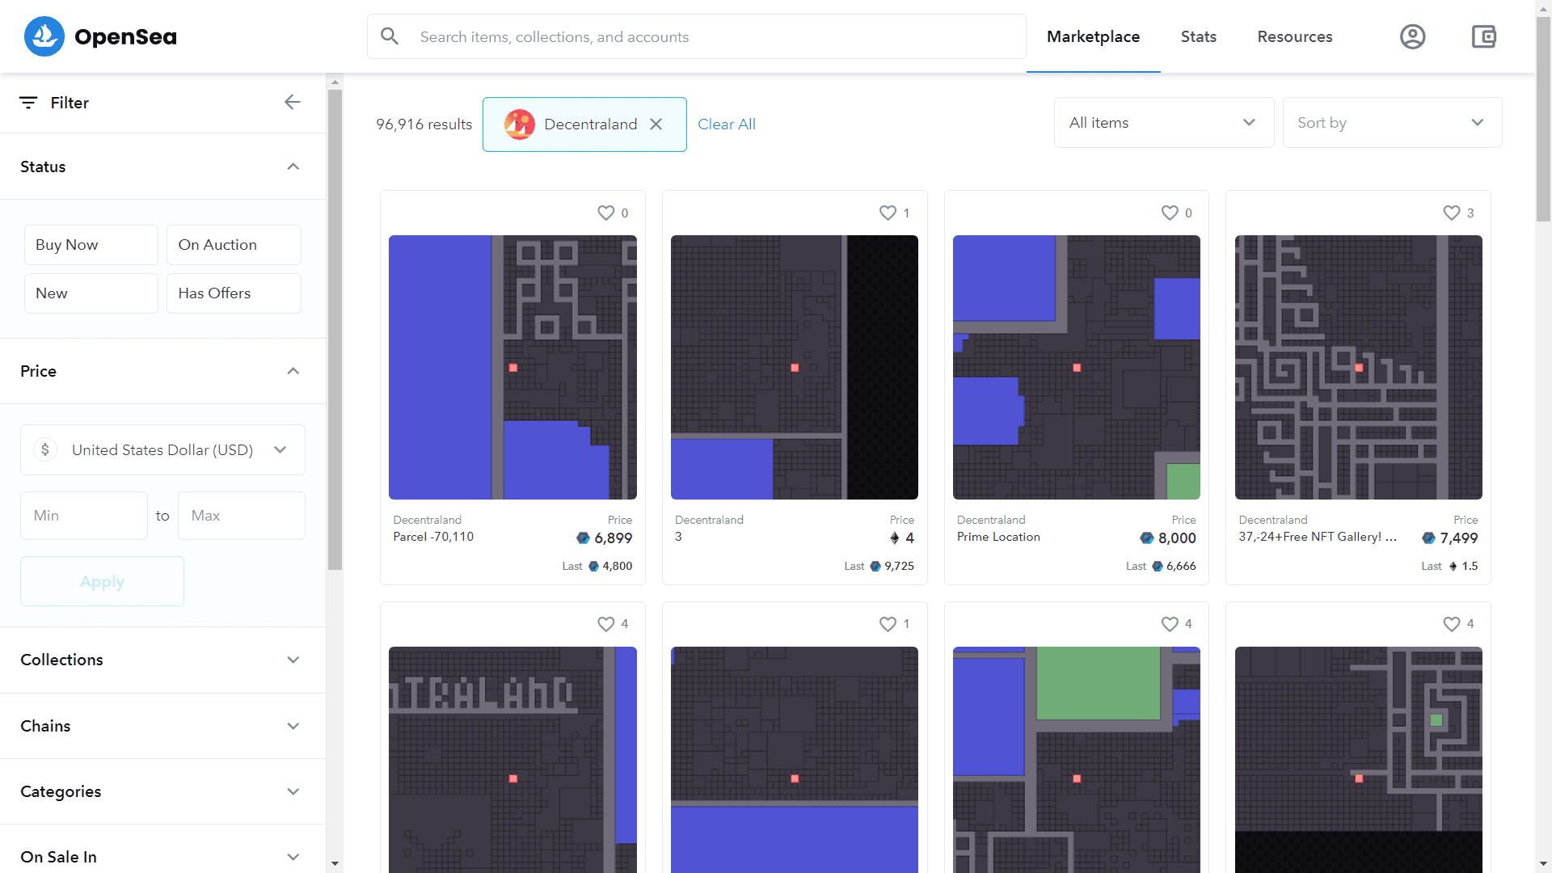Open the account profile icon
The width and height of the screenshot is (1552, 873).
[x=1412, y=36]
